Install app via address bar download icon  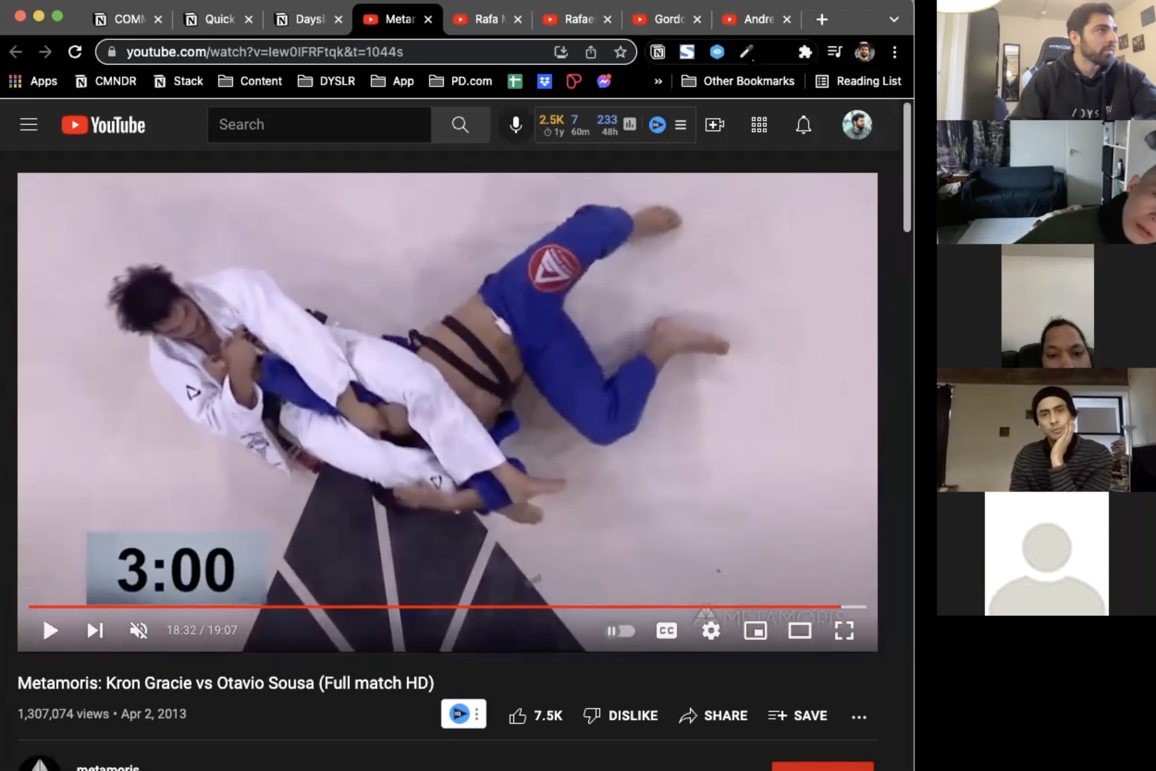click(x=561, y=52)
